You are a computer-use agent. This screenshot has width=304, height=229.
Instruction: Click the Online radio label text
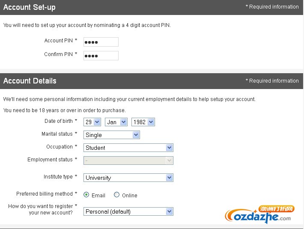coord(130,196)
